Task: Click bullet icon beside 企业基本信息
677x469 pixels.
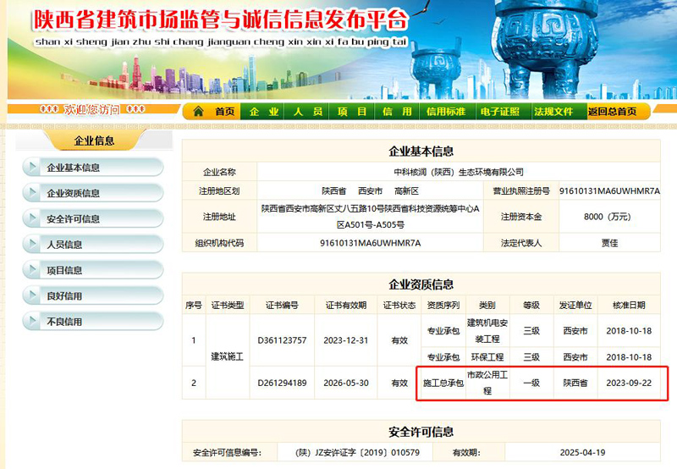Action: click(x=33, y=168)
